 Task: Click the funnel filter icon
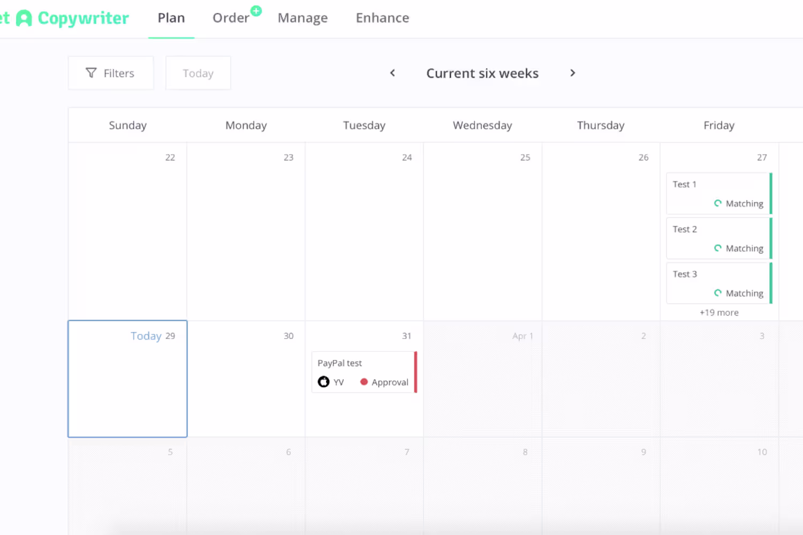[x=92, y=73]
